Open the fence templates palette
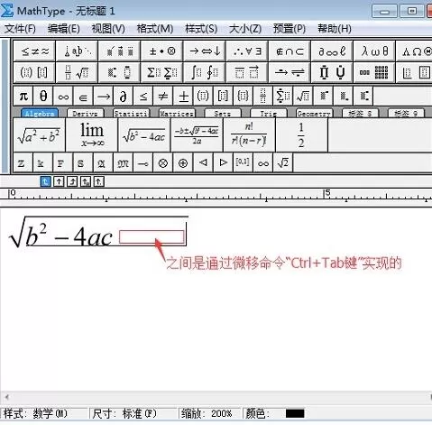The width and height of the screenshot is (432, 425). click(34, 72)
